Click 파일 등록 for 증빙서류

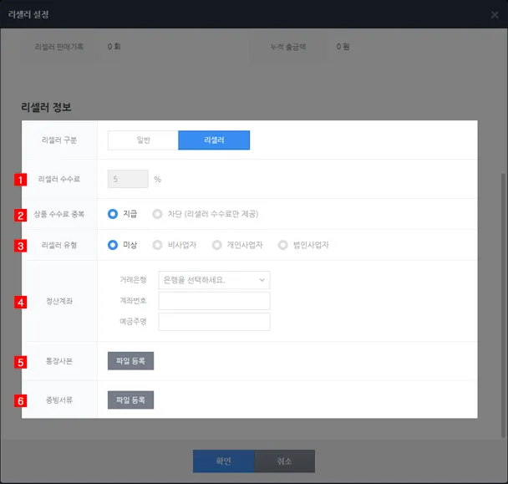point(130,400)
